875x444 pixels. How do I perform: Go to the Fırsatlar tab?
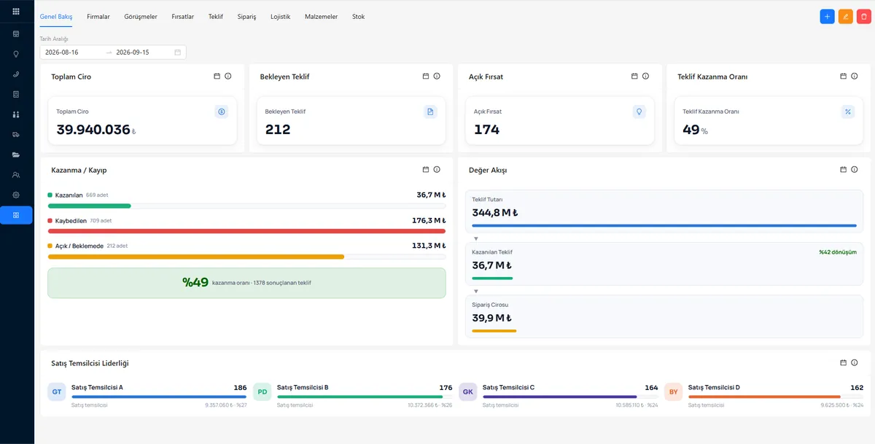(182, 17)
